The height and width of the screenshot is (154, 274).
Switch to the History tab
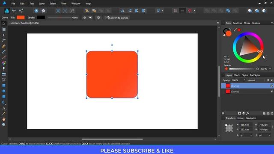(x=241, y=118)
